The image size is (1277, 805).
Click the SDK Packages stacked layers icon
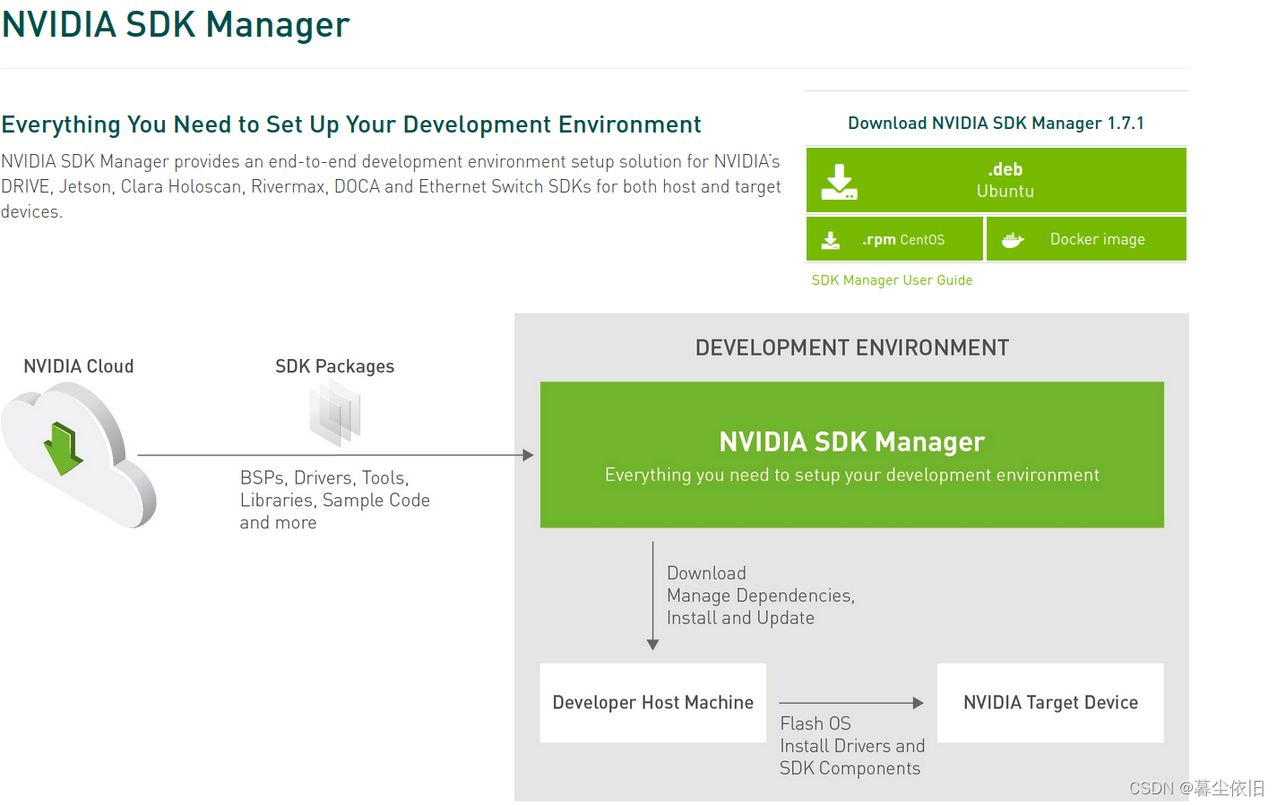pyautogui.click(x=335, y=413)
